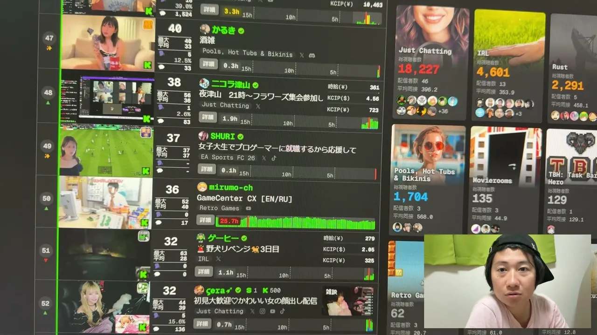
Task: Click the X icon in ニコラ津山's row
Action: [258, 106]
